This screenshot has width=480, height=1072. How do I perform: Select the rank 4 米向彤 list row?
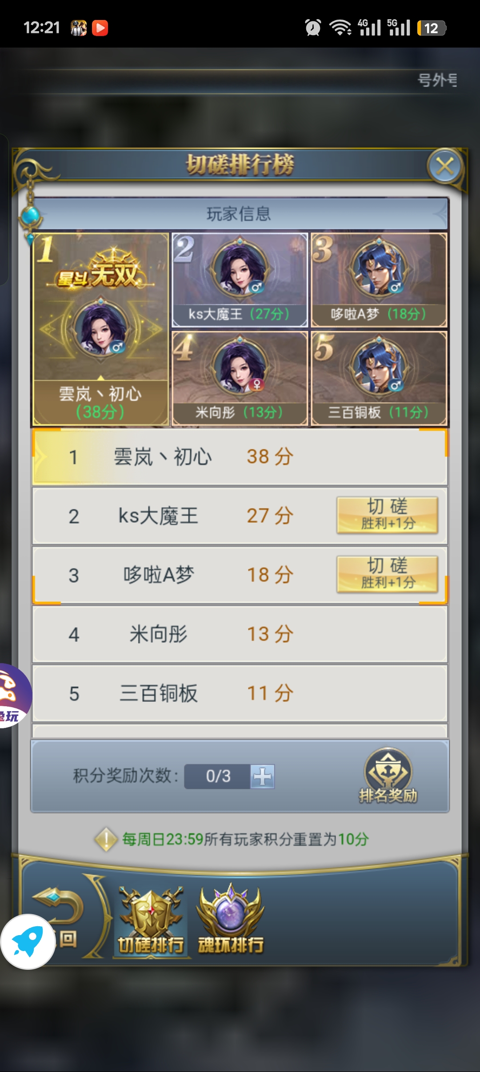[x=240, y=634]
